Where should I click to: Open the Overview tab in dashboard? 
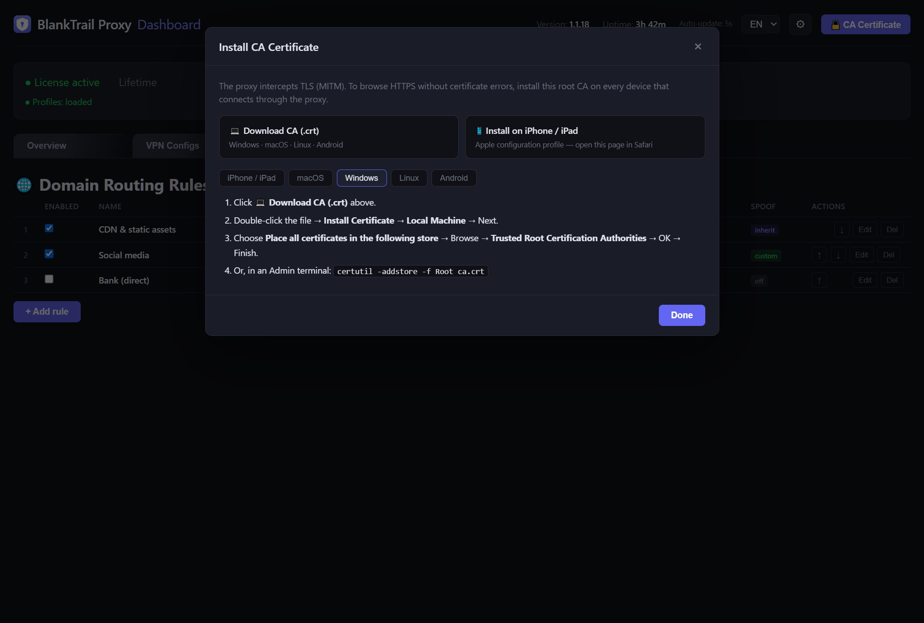click(71, 146)
